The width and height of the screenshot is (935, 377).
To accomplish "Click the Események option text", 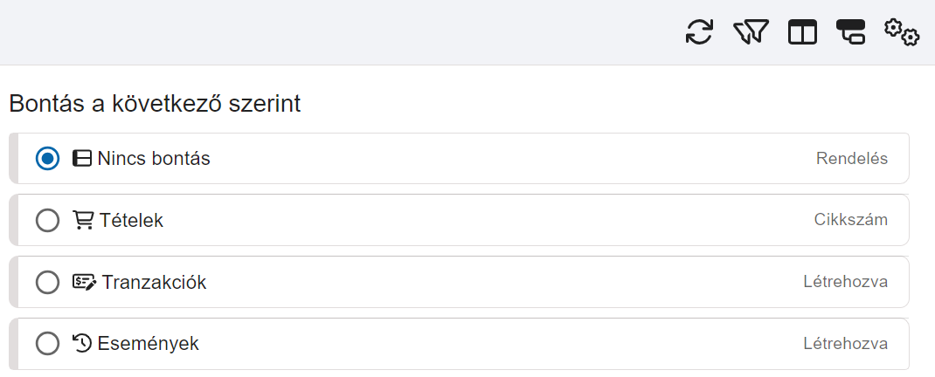I will [148, 344].
